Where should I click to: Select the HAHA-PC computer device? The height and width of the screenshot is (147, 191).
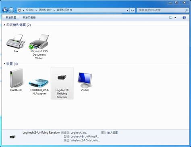[x=16, y=80]
